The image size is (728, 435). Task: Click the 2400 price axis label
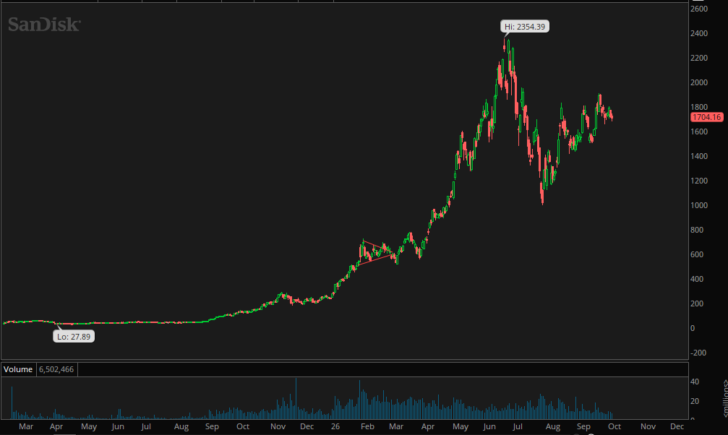point(699,33)
